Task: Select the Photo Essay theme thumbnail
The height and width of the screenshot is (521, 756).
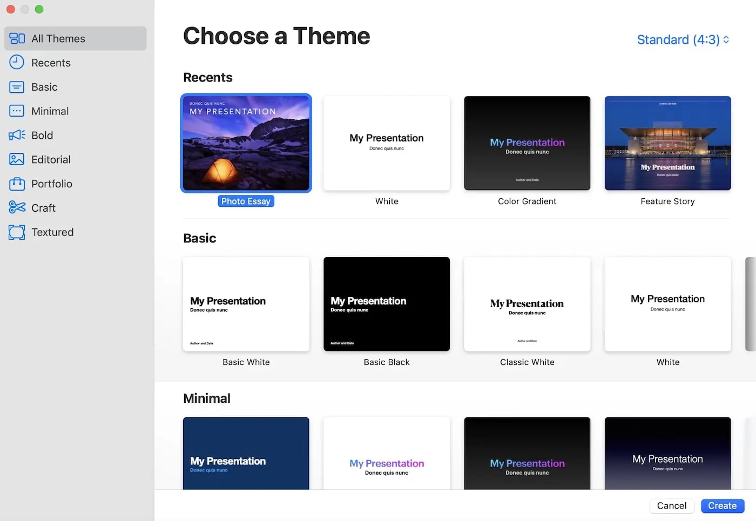Action: point(246,143)
